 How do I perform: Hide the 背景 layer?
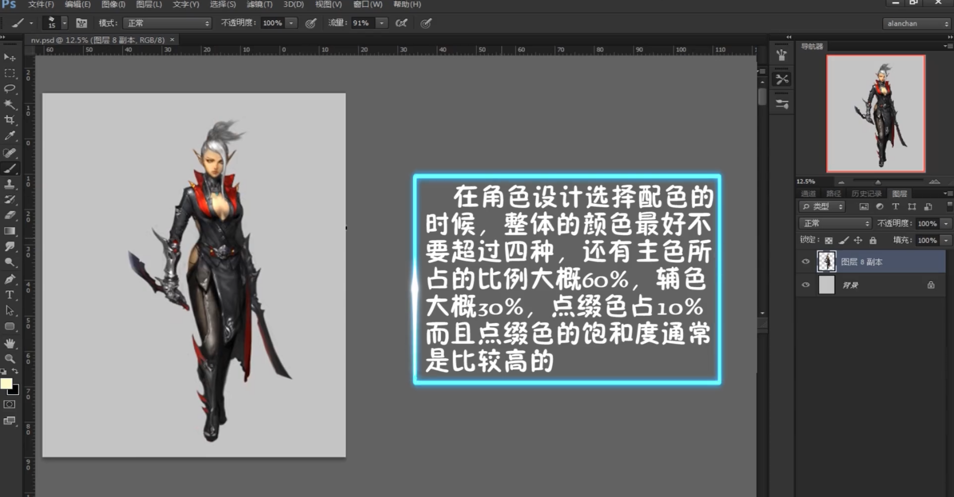click(806, 285)
